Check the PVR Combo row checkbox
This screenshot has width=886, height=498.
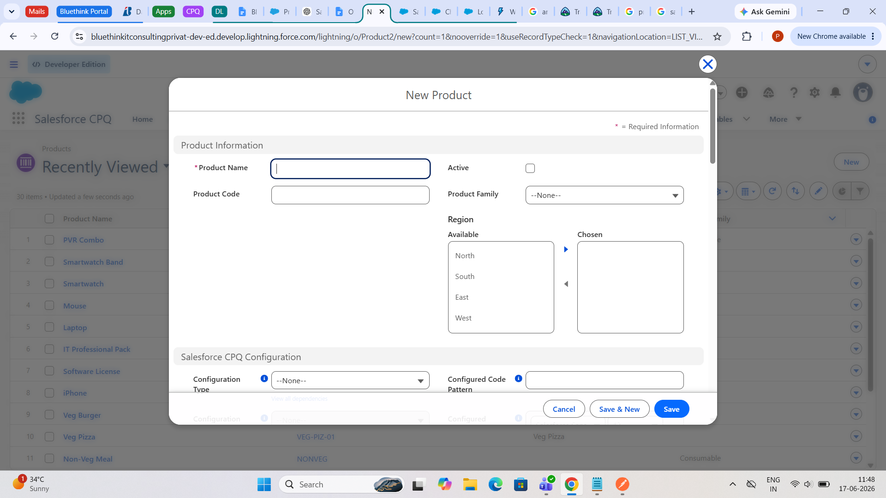49,240
